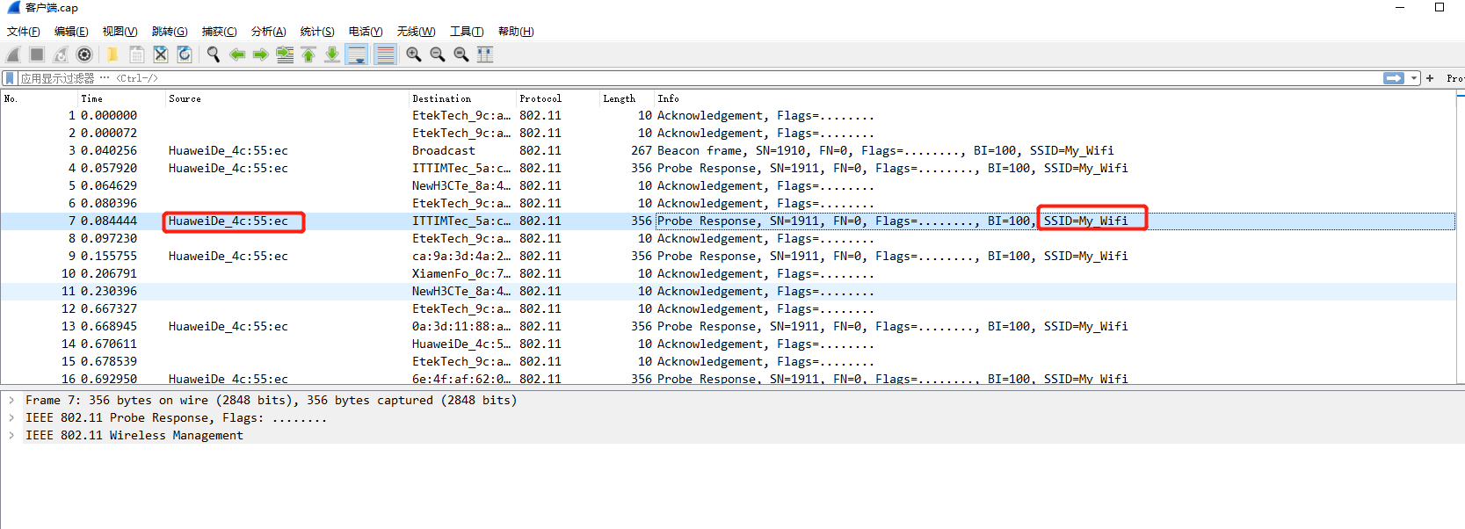Select packet 12 at time 0.667327
The image size is (1465, 529).
pyautogui.click(x=728, y=309)
